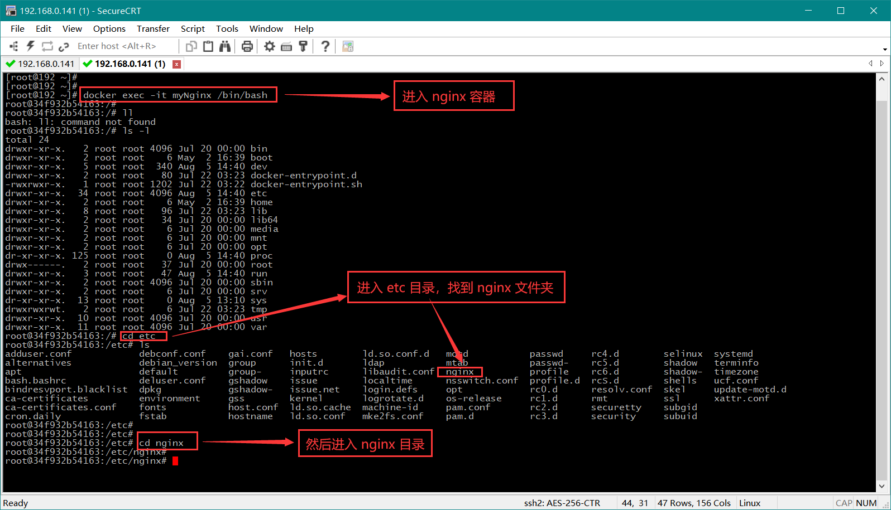Open the Transfer menu
This screenshot has width=891, height=510.
click(x=153, y=28)
